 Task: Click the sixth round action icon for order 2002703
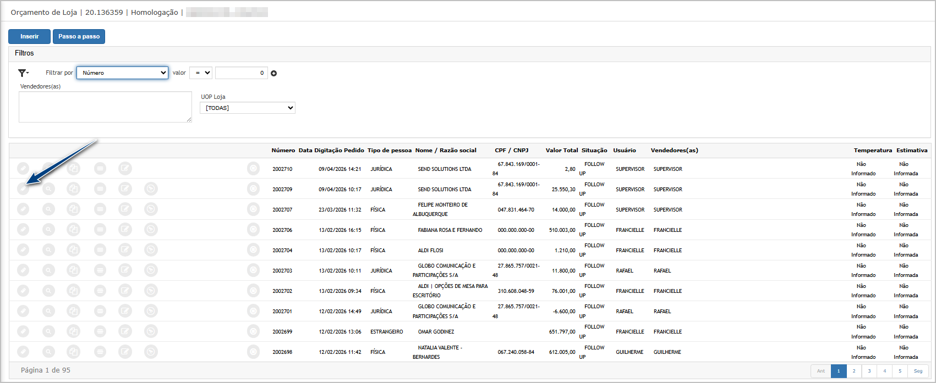151,270
